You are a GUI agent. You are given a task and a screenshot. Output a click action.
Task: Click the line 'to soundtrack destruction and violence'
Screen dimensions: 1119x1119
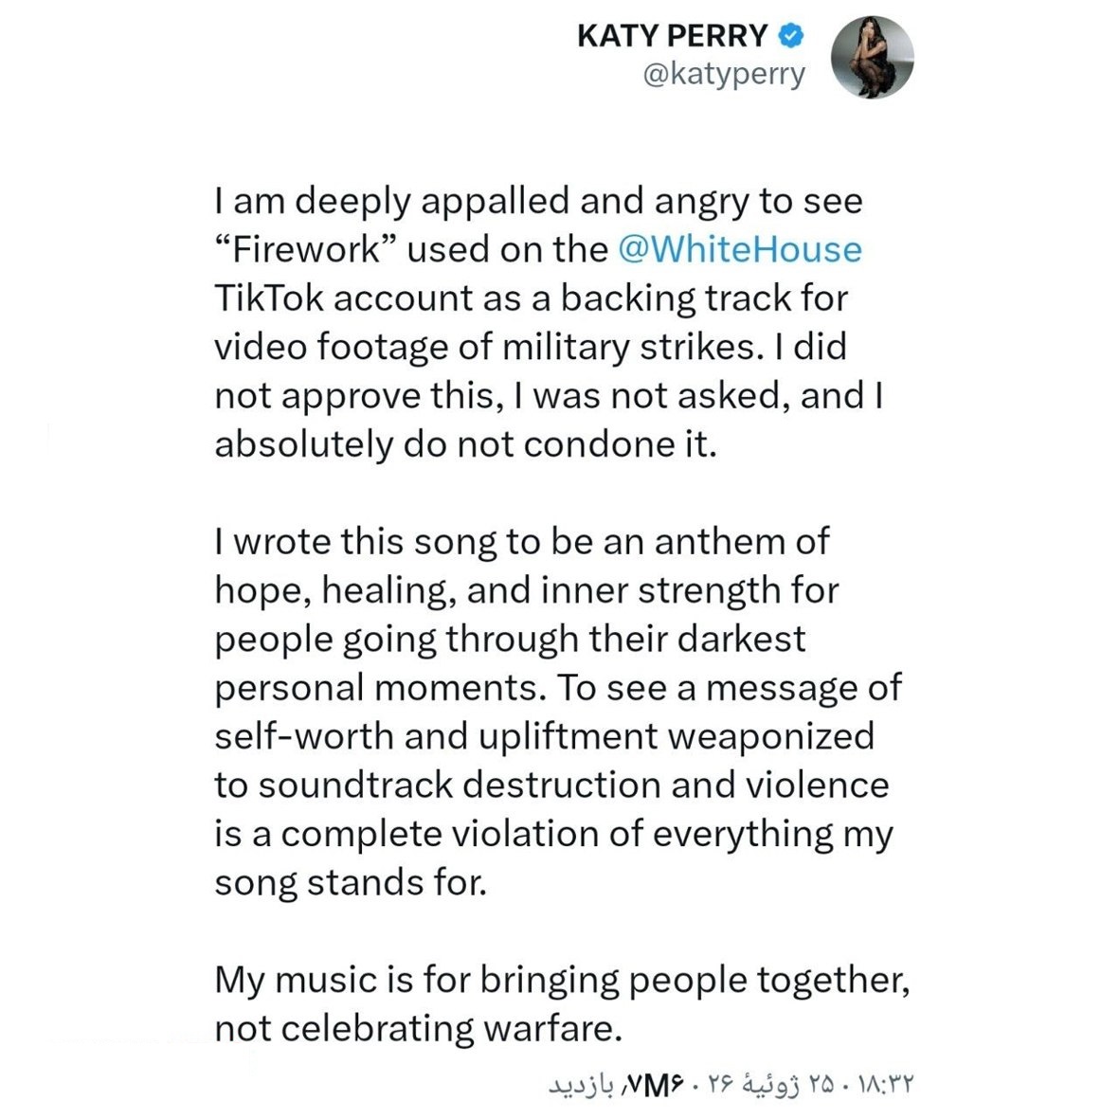(x=551, y=785)
